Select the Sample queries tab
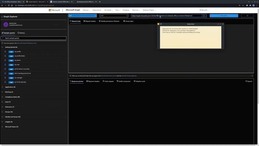Viewport: 259px width, 146px height. (8, 33)
